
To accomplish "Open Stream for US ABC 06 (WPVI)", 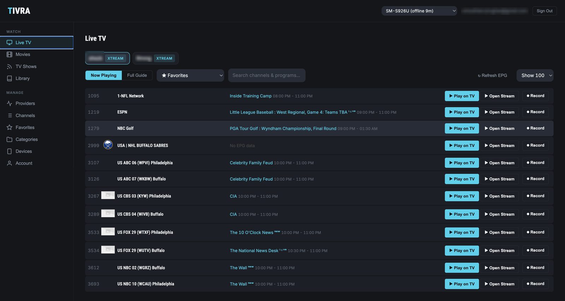I will 499,163.
